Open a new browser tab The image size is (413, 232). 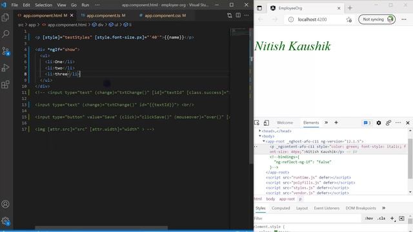350,8
